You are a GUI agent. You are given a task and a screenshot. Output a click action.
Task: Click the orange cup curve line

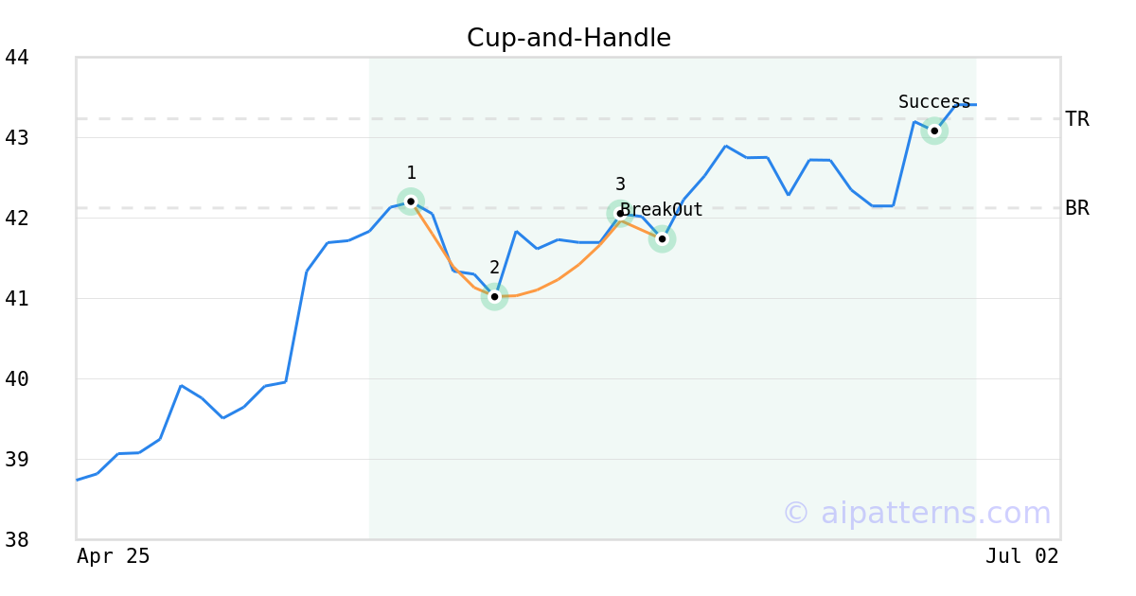[558, 280]
